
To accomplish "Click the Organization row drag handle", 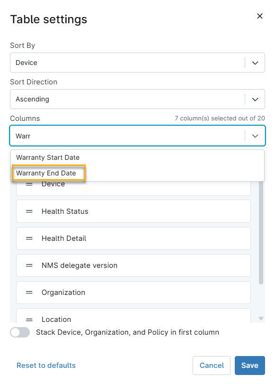I will tap(29, 293).
